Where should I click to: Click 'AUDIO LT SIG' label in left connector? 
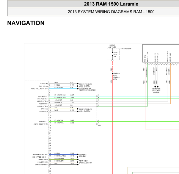[43, 106]
